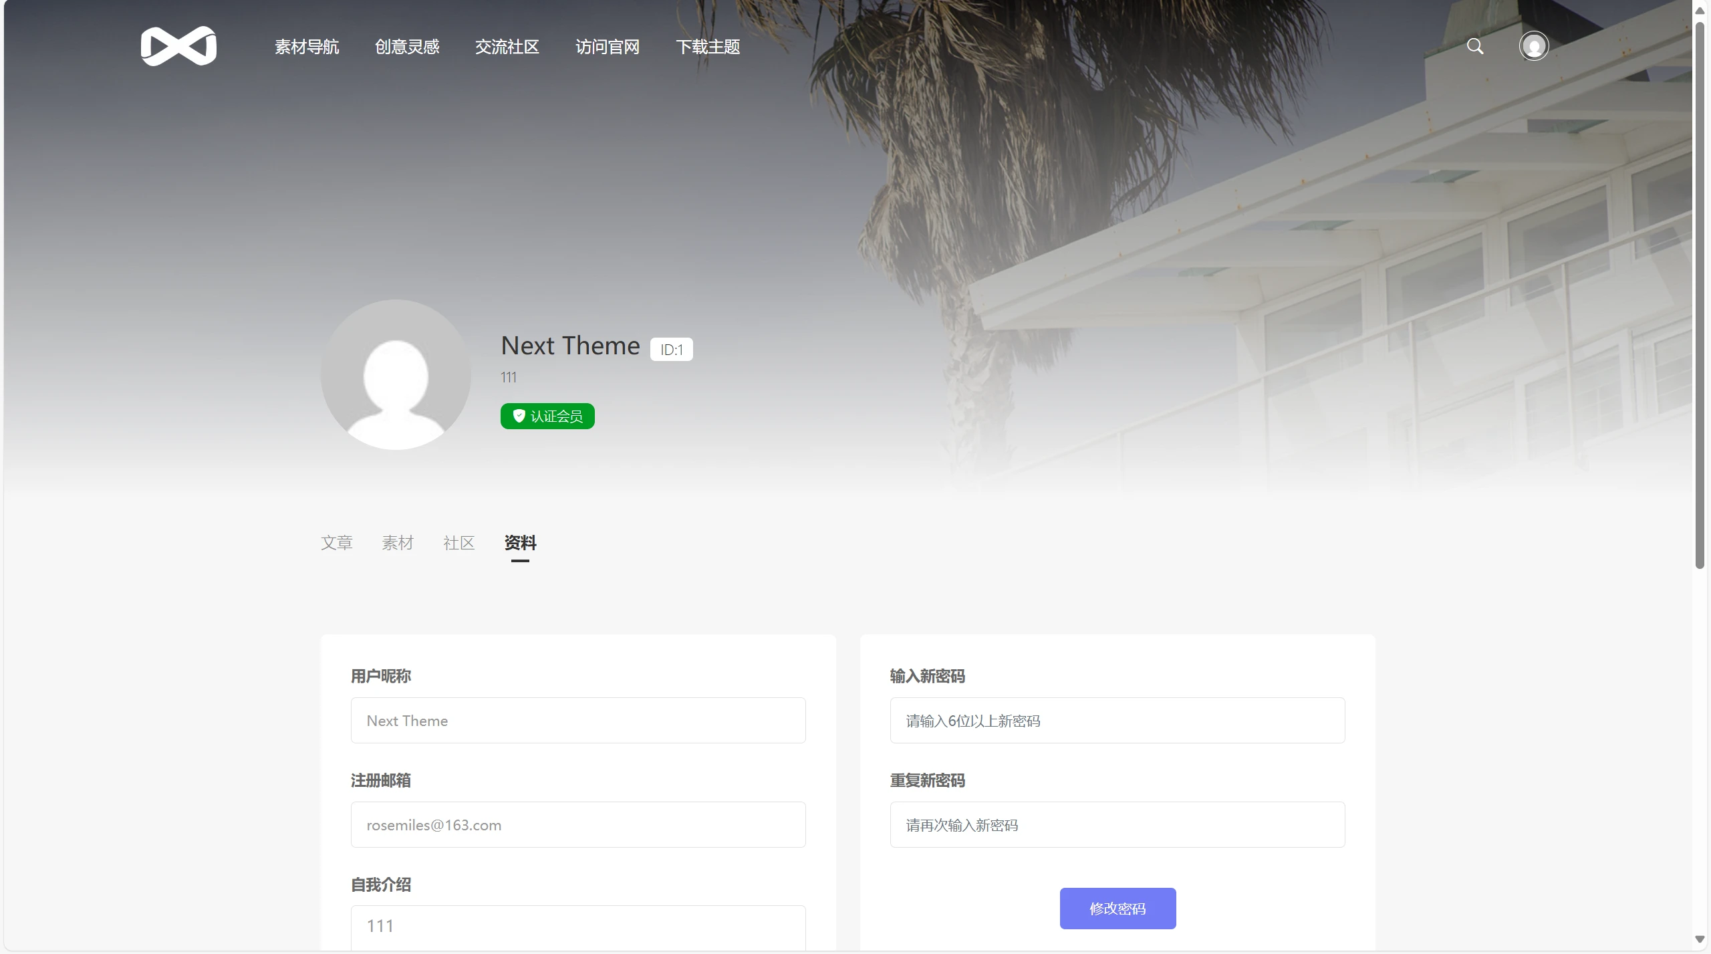
Task: Click the green verified member badge
Action: pyautogui.click(x=547, y=416)
